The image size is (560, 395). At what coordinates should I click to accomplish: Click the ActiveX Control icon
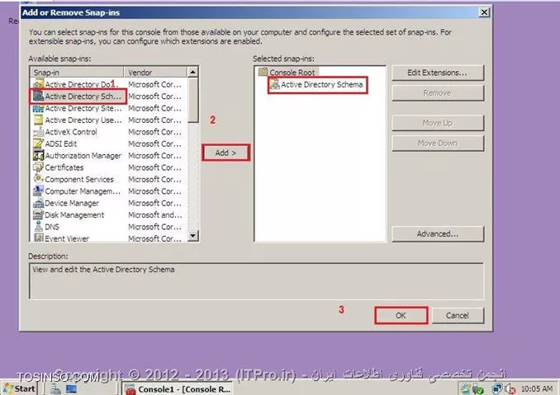tap(38, 132)
